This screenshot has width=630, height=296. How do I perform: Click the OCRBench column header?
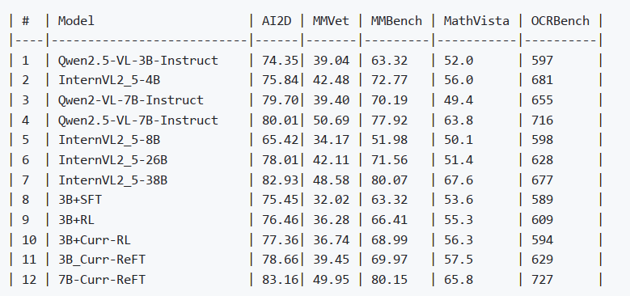click(560, 21)
